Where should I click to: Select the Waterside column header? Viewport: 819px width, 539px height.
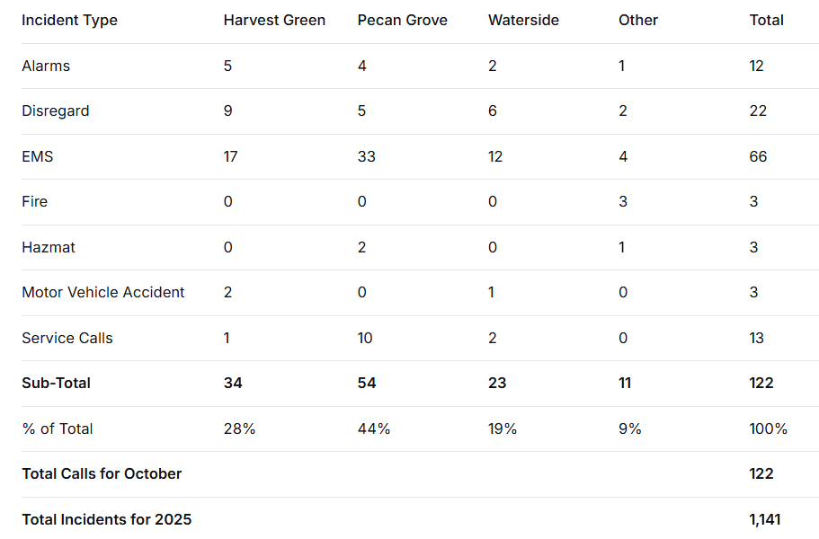pos(523,20)
